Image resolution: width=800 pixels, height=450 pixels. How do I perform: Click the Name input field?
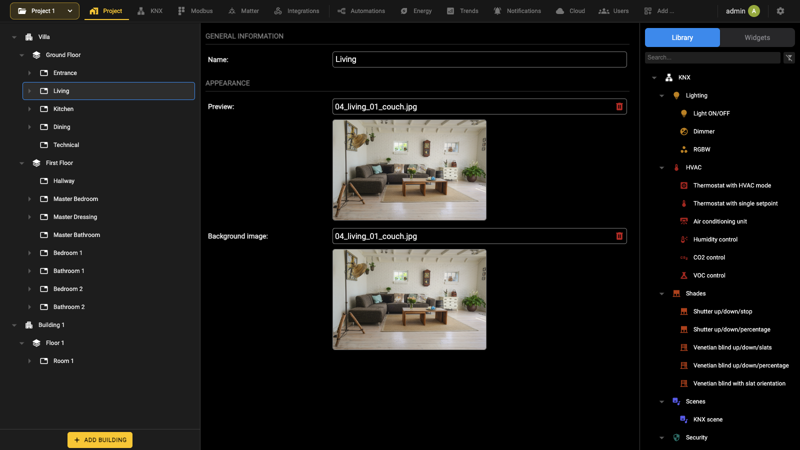(479, 59)
